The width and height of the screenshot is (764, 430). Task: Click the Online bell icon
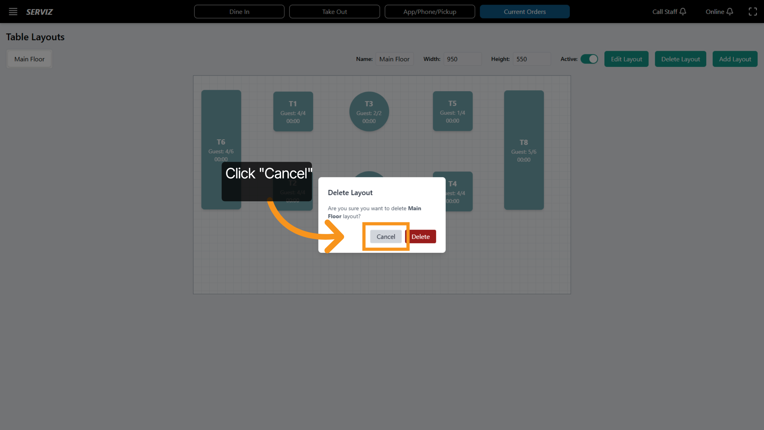(730, 12)
